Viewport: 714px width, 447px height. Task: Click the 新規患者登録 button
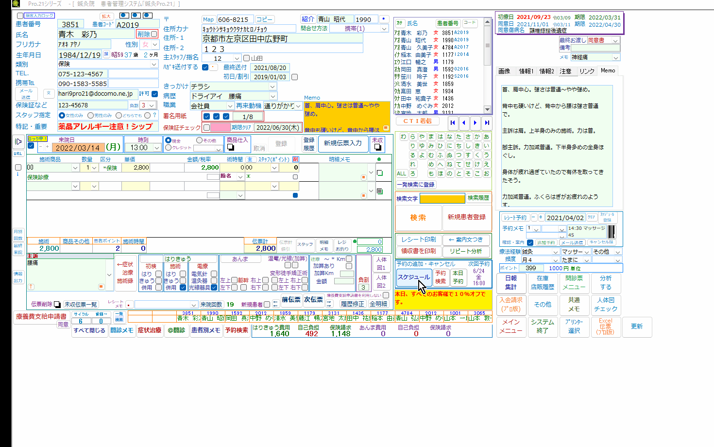466,217
